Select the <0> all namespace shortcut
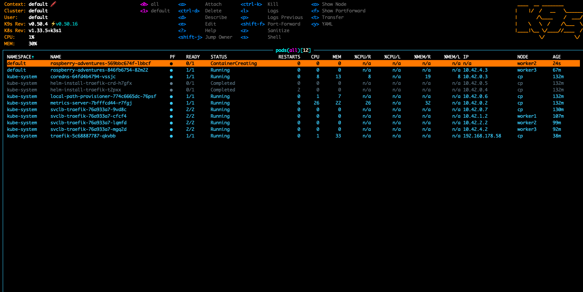 tap(149, 4)
